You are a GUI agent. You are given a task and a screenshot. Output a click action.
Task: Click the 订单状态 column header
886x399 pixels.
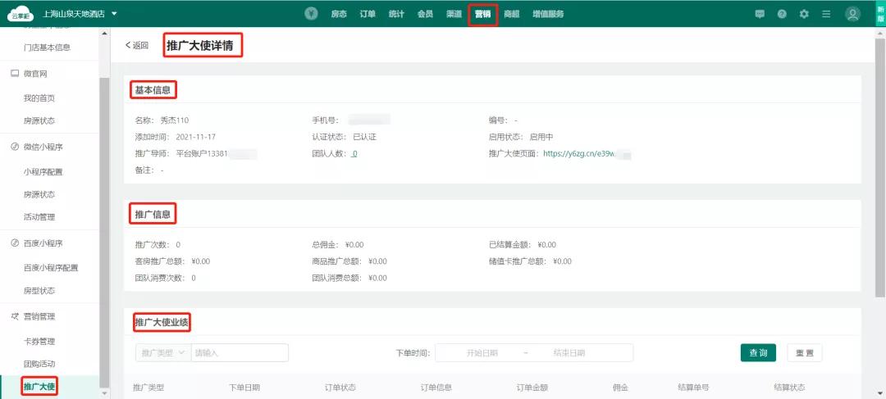(x=340, y=388)
